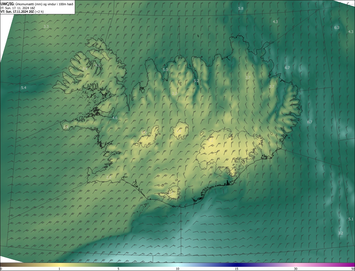Click the 4.6 value label on the map
This screenshot has height=271, width=355.
[x=115, y=118]
